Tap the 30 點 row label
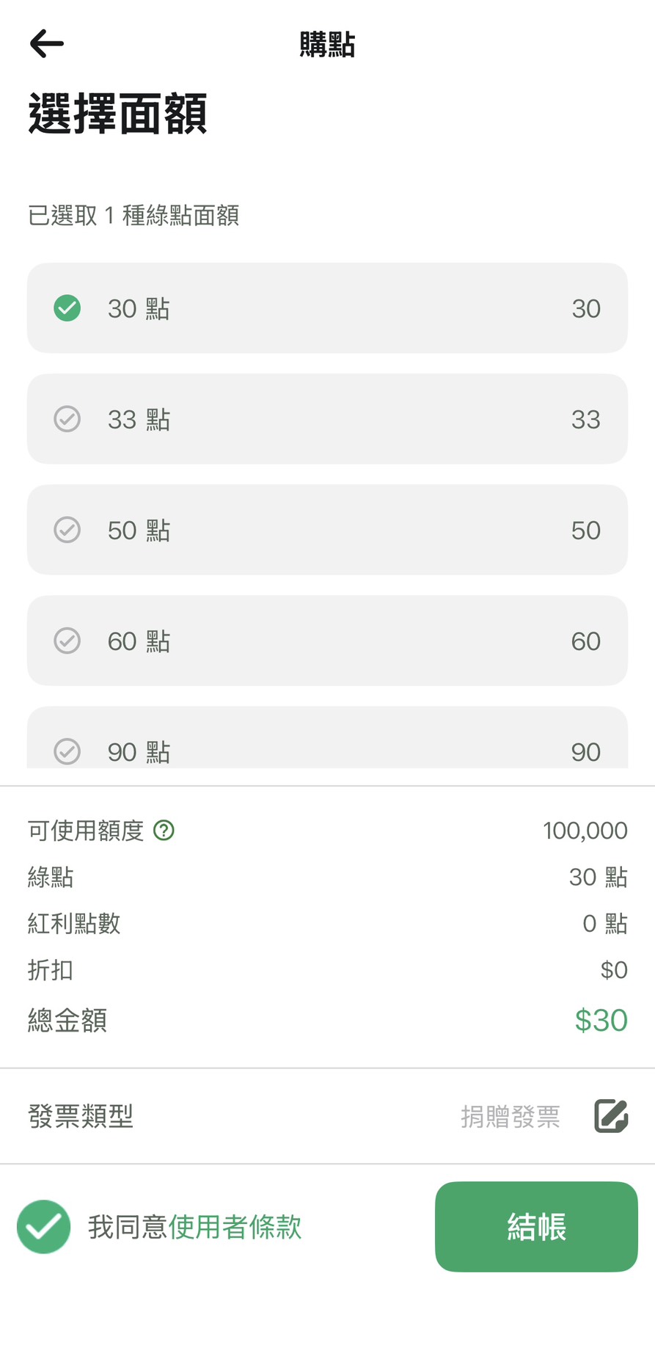The image size is (655, 1345). tap(139, 309)
